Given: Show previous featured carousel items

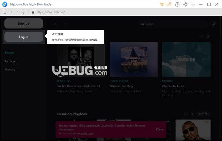Looking at the screenshot, I should (x=202, y=37).
